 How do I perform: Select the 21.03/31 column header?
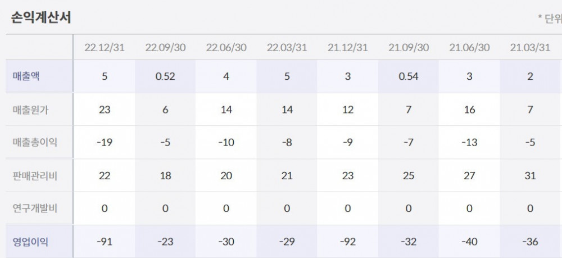530,47
